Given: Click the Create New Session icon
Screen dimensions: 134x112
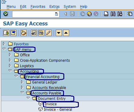Looking at the screenshot, I should pyautogui.click(x=130, y=14).
